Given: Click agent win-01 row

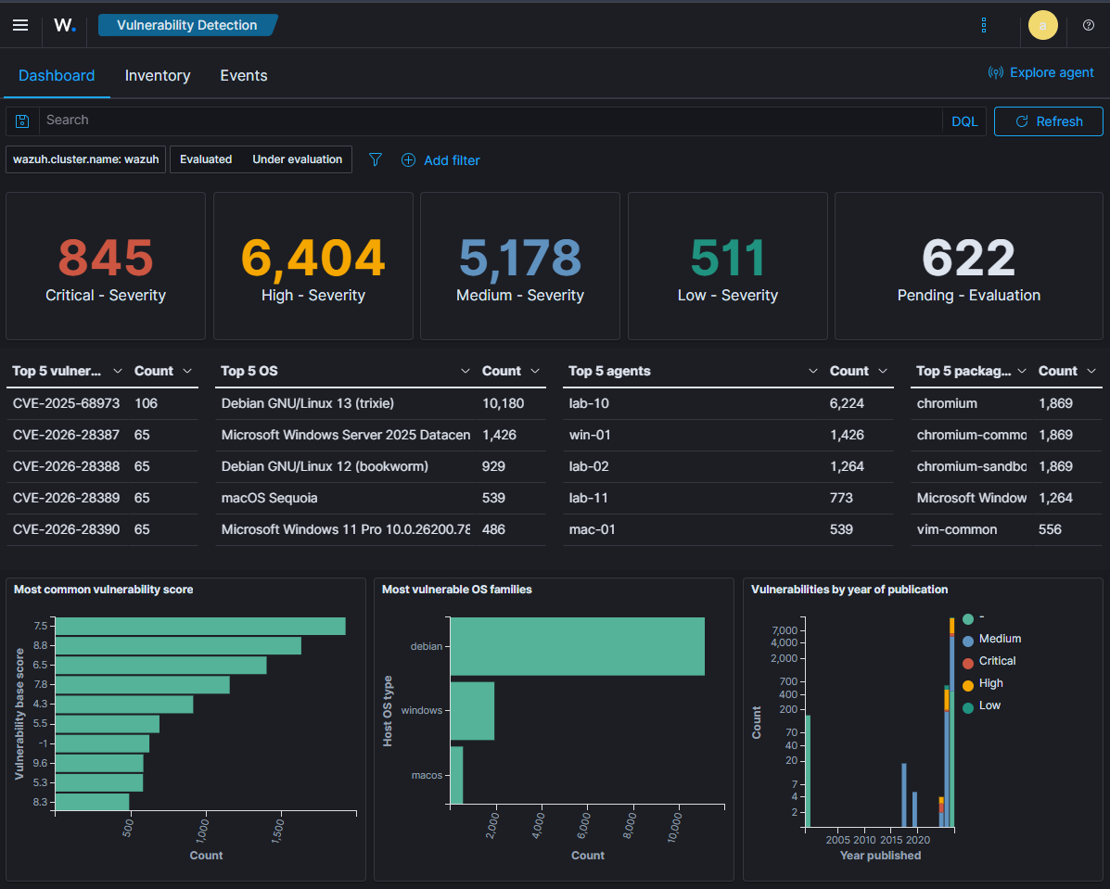Looking at the screenshot, I should [728, 435].
